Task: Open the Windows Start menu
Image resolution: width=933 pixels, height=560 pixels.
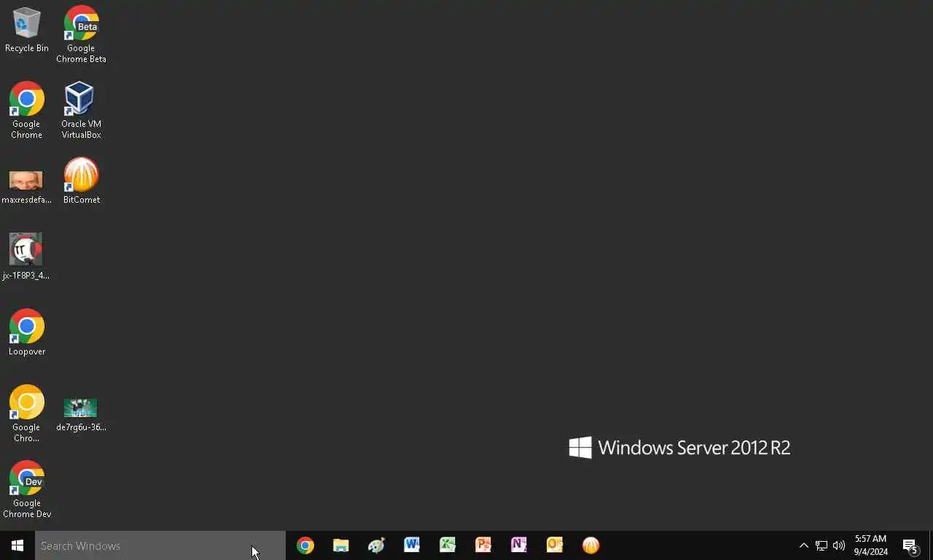Action: pos(17,545)
